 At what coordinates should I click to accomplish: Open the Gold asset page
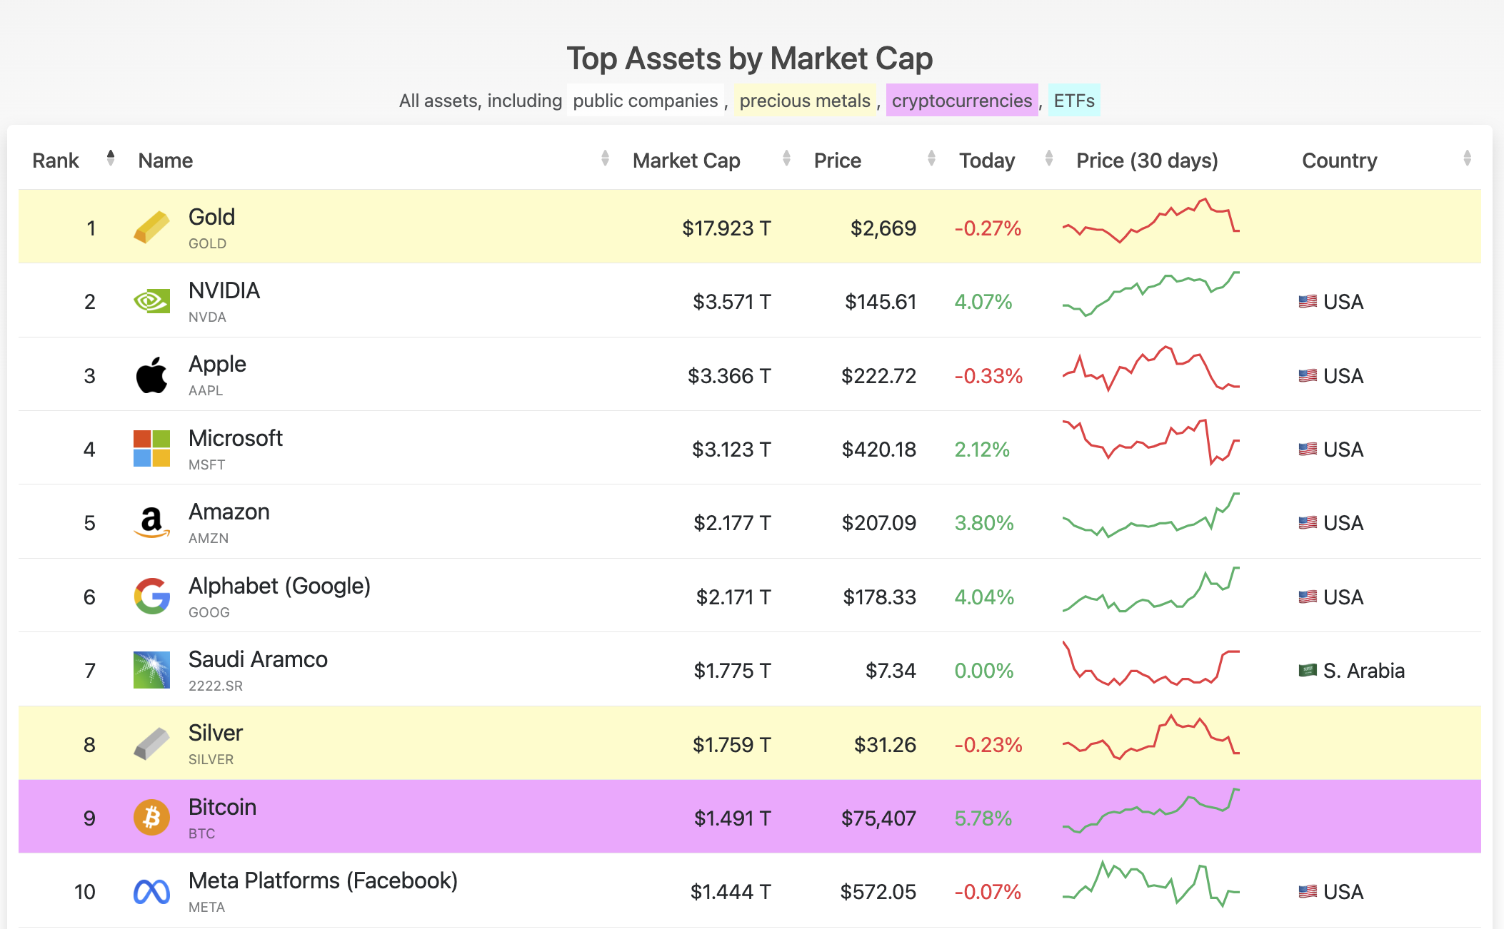click(211, 217)
